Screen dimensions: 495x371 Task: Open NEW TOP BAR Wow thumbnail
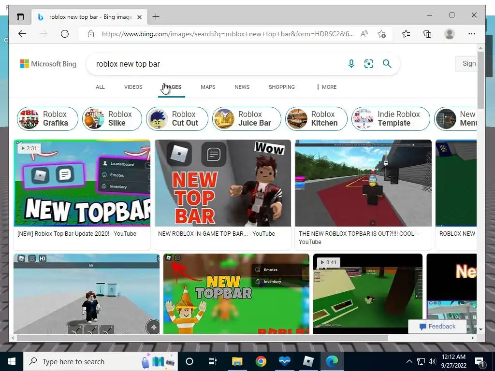coord(223,183)
